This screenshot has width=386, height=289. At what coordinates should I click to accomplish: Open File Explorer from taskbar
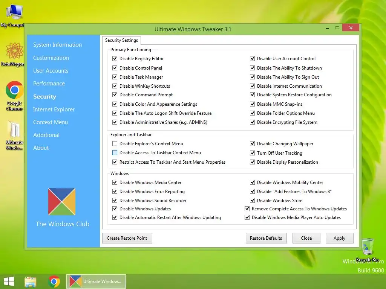pyautogui.click(x=30, y=281)
